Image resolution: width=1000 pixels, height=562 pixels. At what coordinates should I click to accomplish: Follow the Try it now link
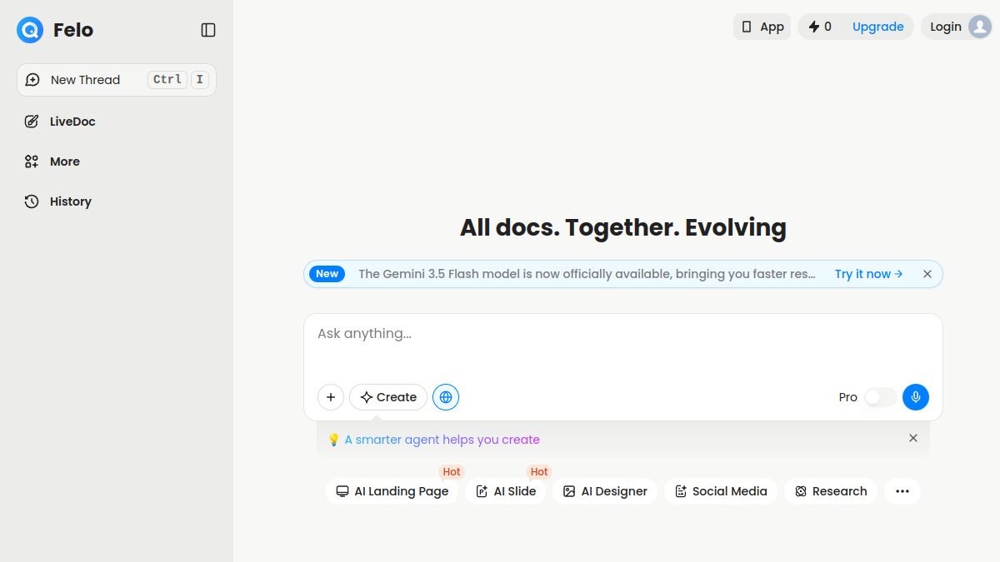tap(869, 274)
